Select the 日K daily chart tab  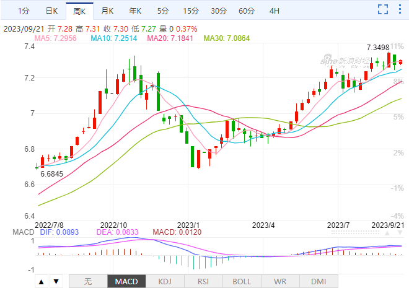tap(51, 11)
